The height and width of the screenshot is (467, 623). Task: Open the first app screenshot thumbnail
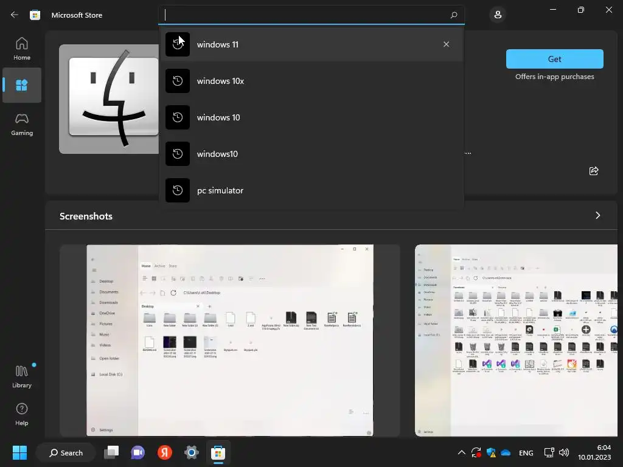[x=229, y=341]
